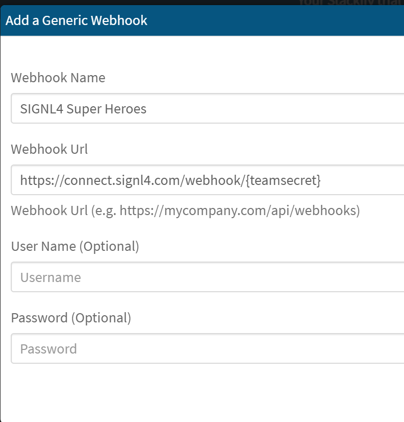Viewport: 404px width, 422px height.
Task: Click the mycompany.com example URL text
Action: (240, 210)
